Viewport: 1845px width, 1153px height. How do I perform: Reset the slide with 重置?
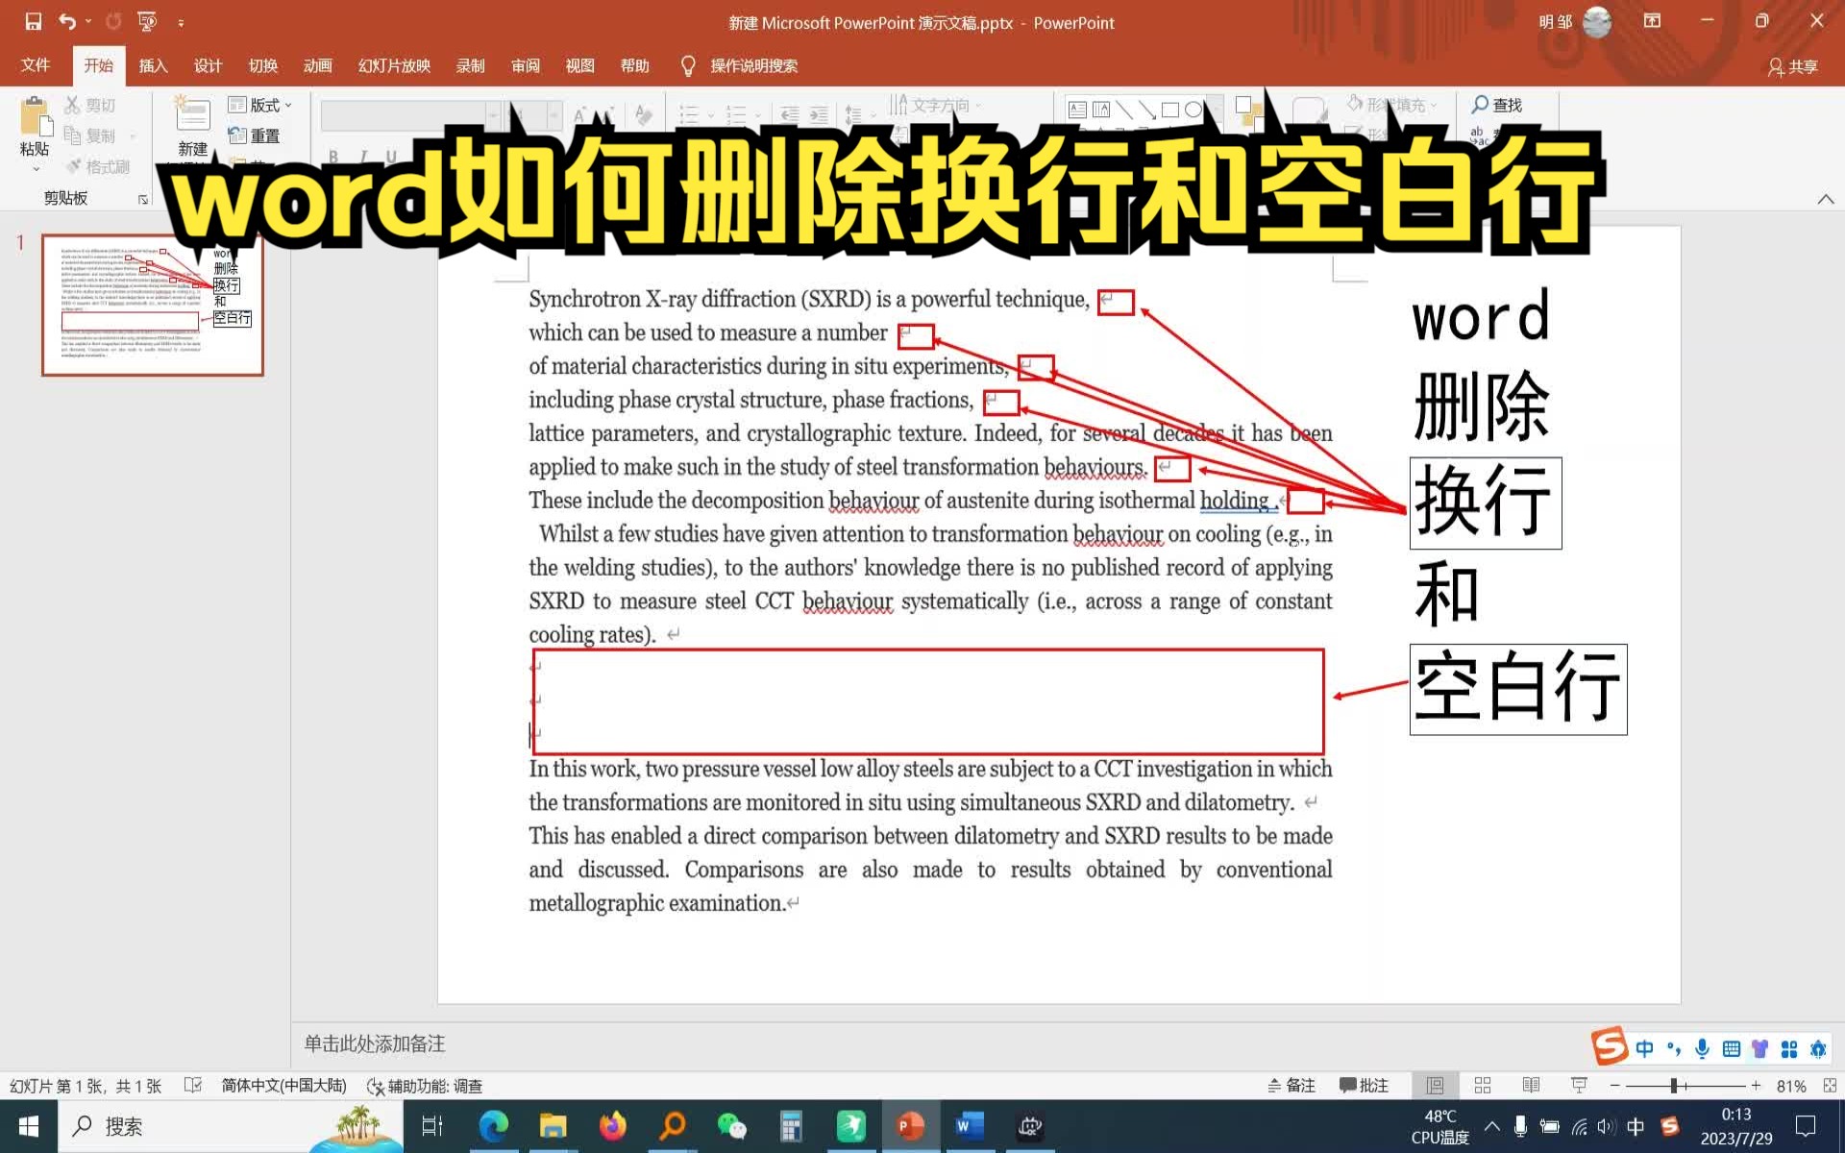point(255,135)
